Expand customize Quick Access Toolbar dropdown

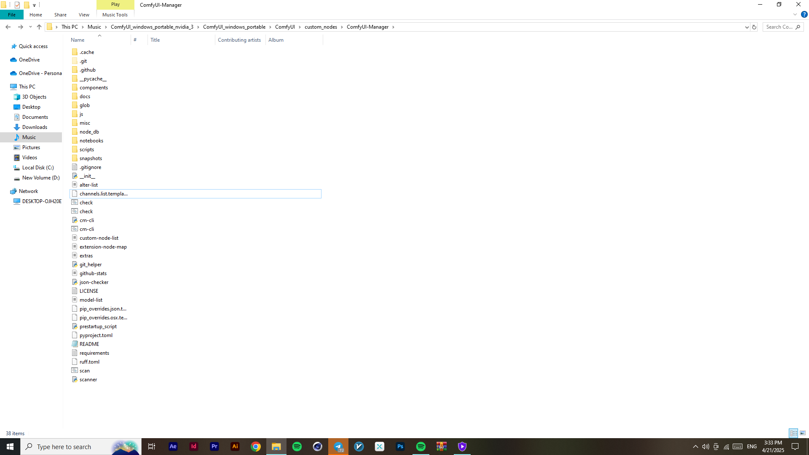pyautogui.click(x=34, y=5)
